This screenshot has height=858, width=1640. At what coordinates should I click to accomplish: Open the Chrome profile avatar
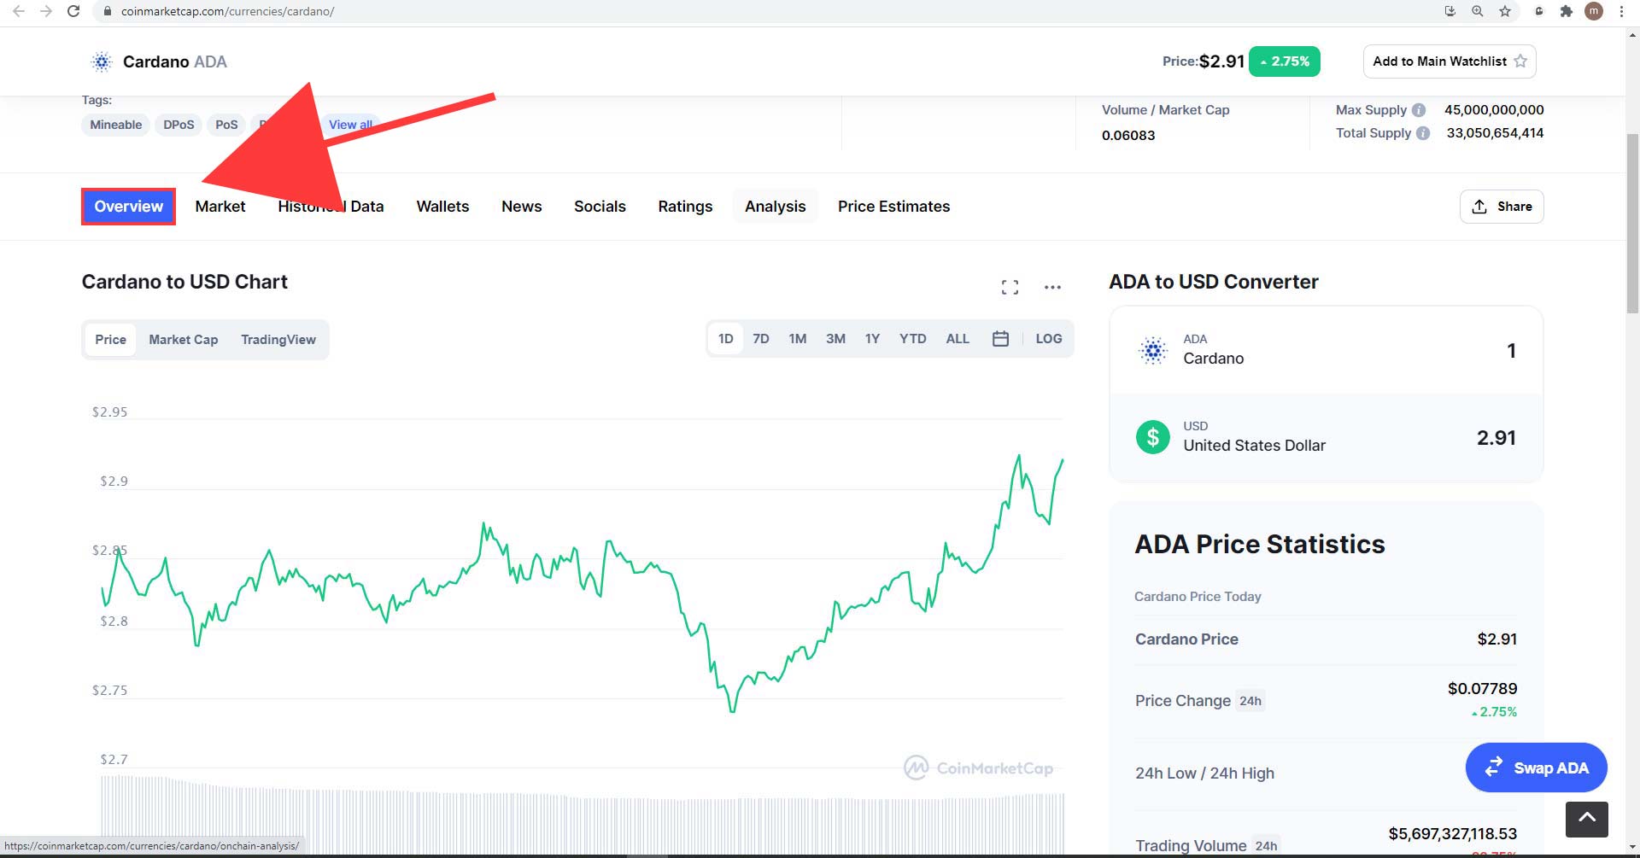pyautogui.click(x=1594, y=11)
